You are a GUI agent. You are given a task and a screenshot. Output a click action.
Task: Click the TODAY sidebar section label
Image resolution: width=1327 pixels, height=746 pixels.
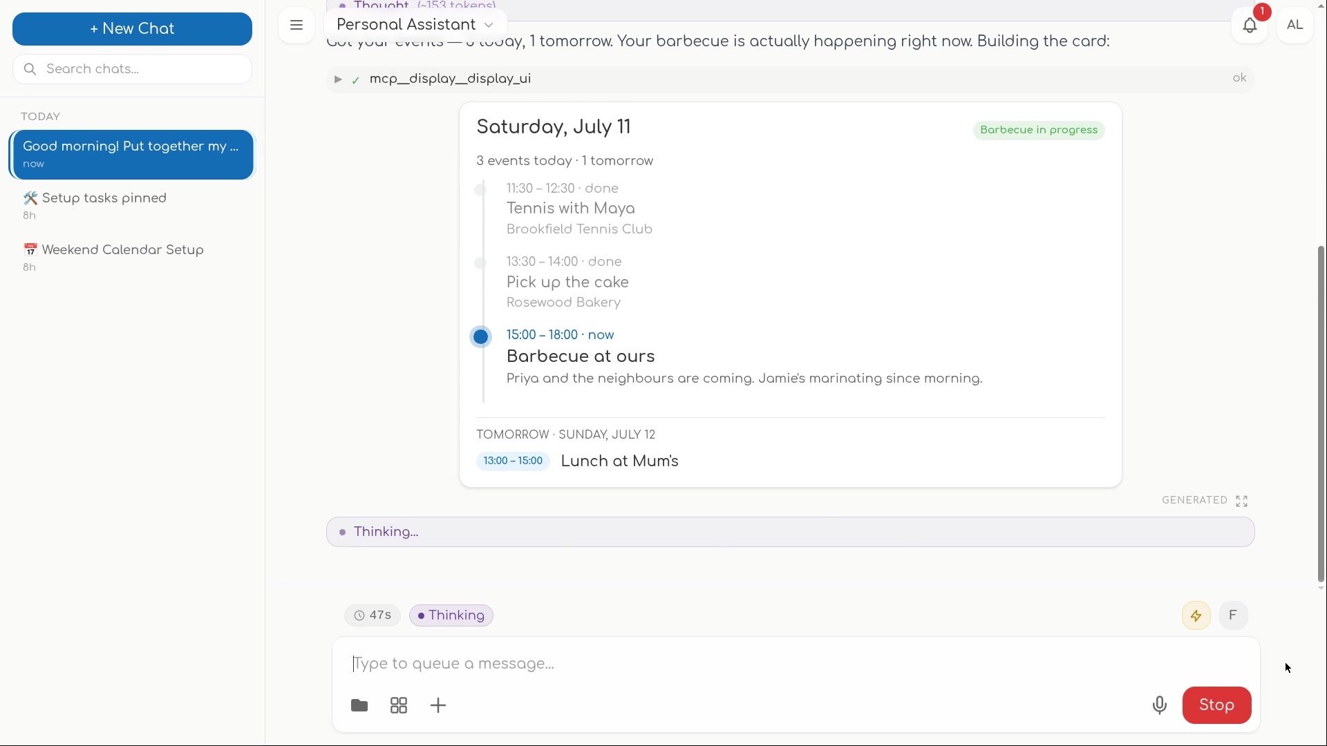pos(41,117)
